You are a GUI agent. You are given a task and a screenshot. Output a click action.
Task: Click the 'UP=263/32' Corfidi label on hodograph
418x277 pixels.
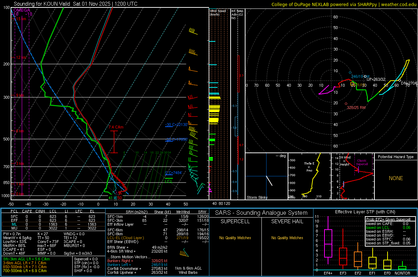click(376, 79)
